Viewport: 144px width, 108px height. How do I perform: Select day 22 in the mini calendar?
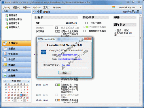tap(24, 95)
